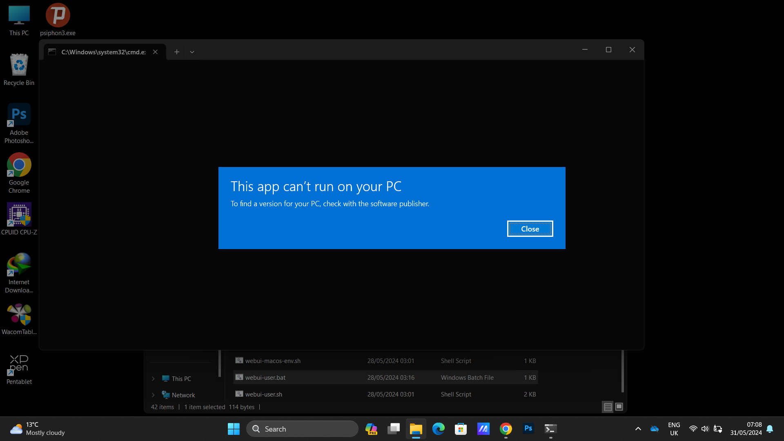Image resolution: width=784 pixels, height=441 pixels.
Task: Select the webui-macos-env.sh file
Action: pos(272,361)
